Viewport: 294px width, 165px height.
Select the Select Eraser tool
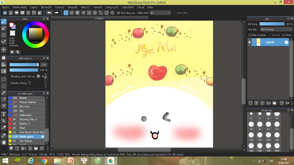(x=3, y=106)
